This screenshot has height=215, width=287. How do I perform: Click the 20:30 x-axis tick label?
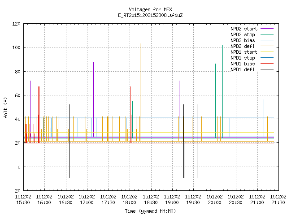tap(236, 202)
